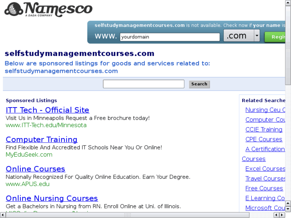
Task: Click the domain name input field
Action: (170, 37)
